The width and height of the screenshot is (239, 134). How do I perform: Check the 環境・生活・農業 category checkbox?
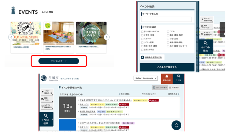coord(142,46)
